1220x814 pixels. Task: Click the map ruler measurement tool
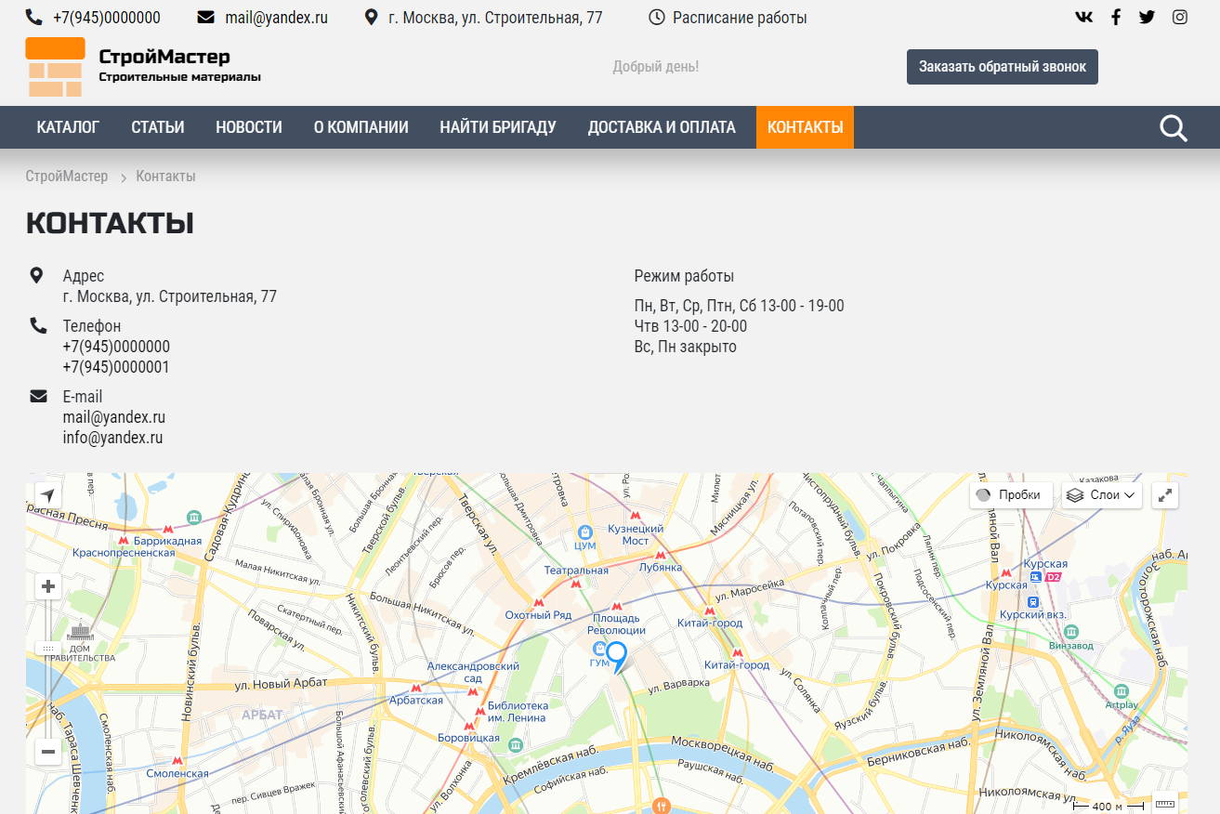[1165, 804]
